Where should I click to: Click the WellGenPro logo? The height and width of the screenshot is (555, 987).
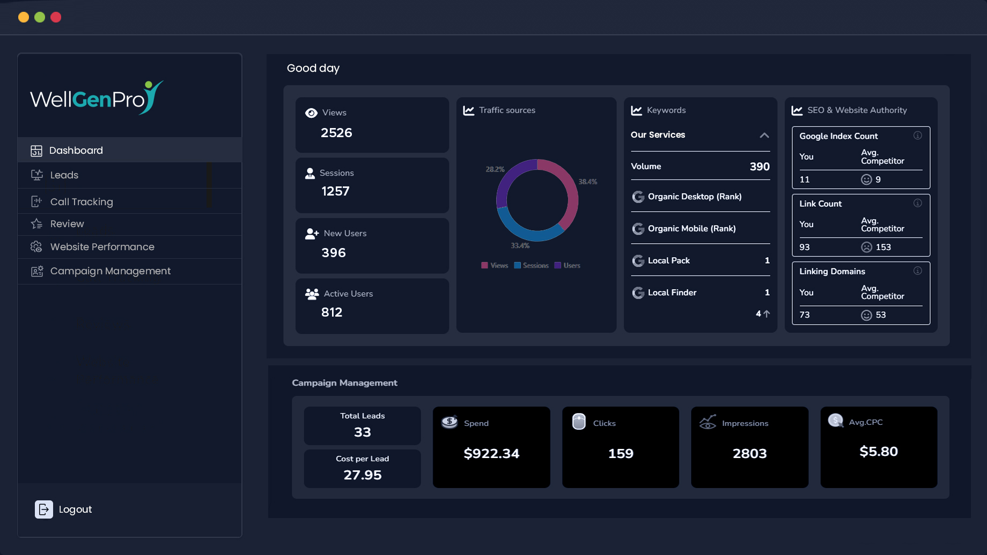coord(97,97)
